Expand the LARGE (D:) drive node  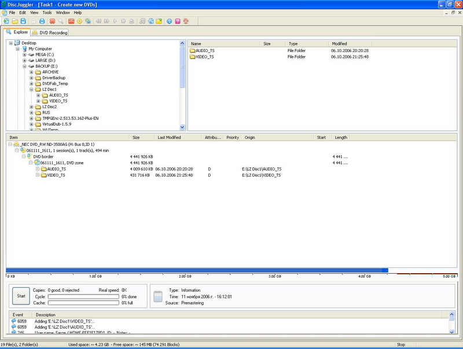(x=24, y=61)
